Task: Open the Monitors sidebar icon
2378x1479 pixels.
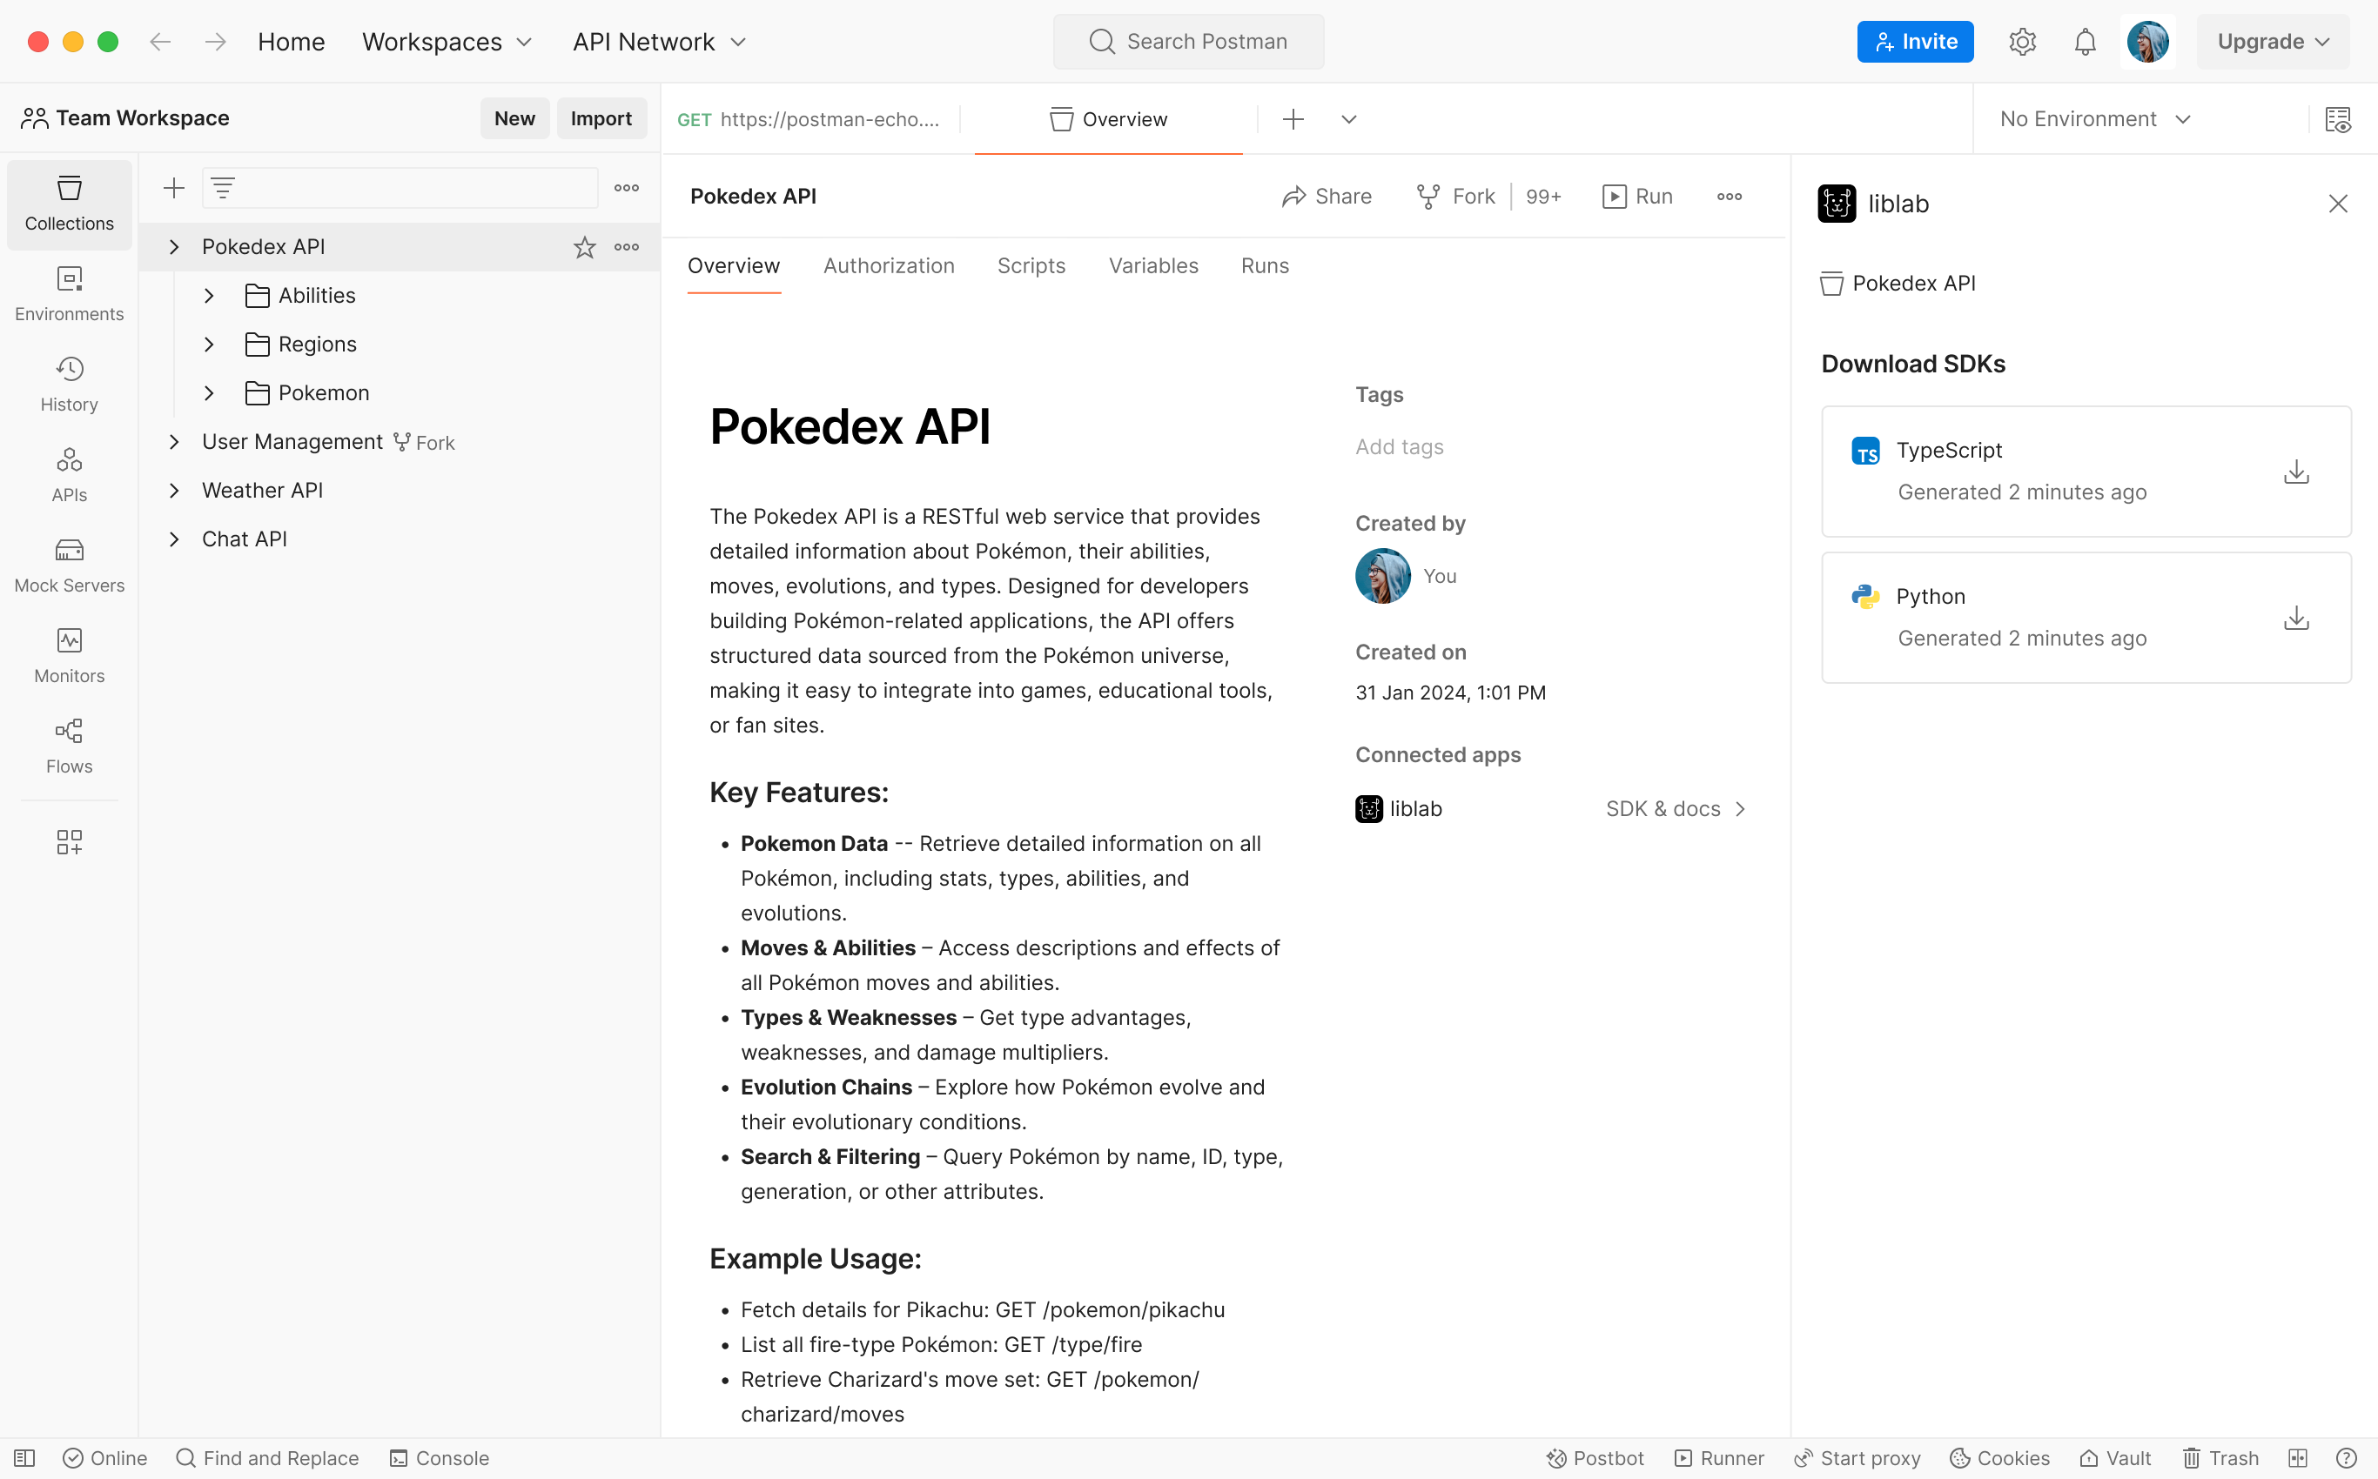Action: [68, 653]
